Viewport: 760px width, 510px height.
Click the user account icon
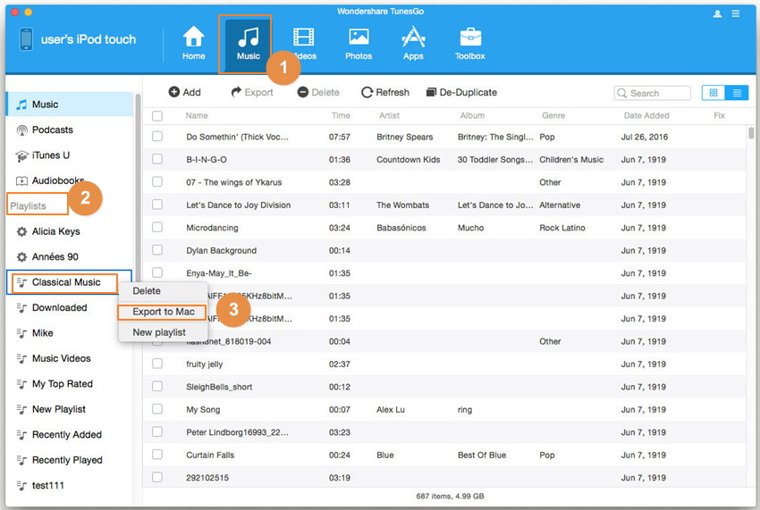(x=717, y=13)
